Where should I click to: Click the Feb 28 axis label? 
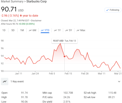click(85, 74)
